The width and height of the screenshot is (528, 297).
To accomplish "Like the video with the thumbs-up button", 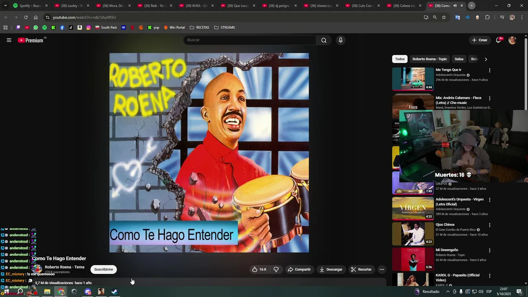I will coord(259,269).
